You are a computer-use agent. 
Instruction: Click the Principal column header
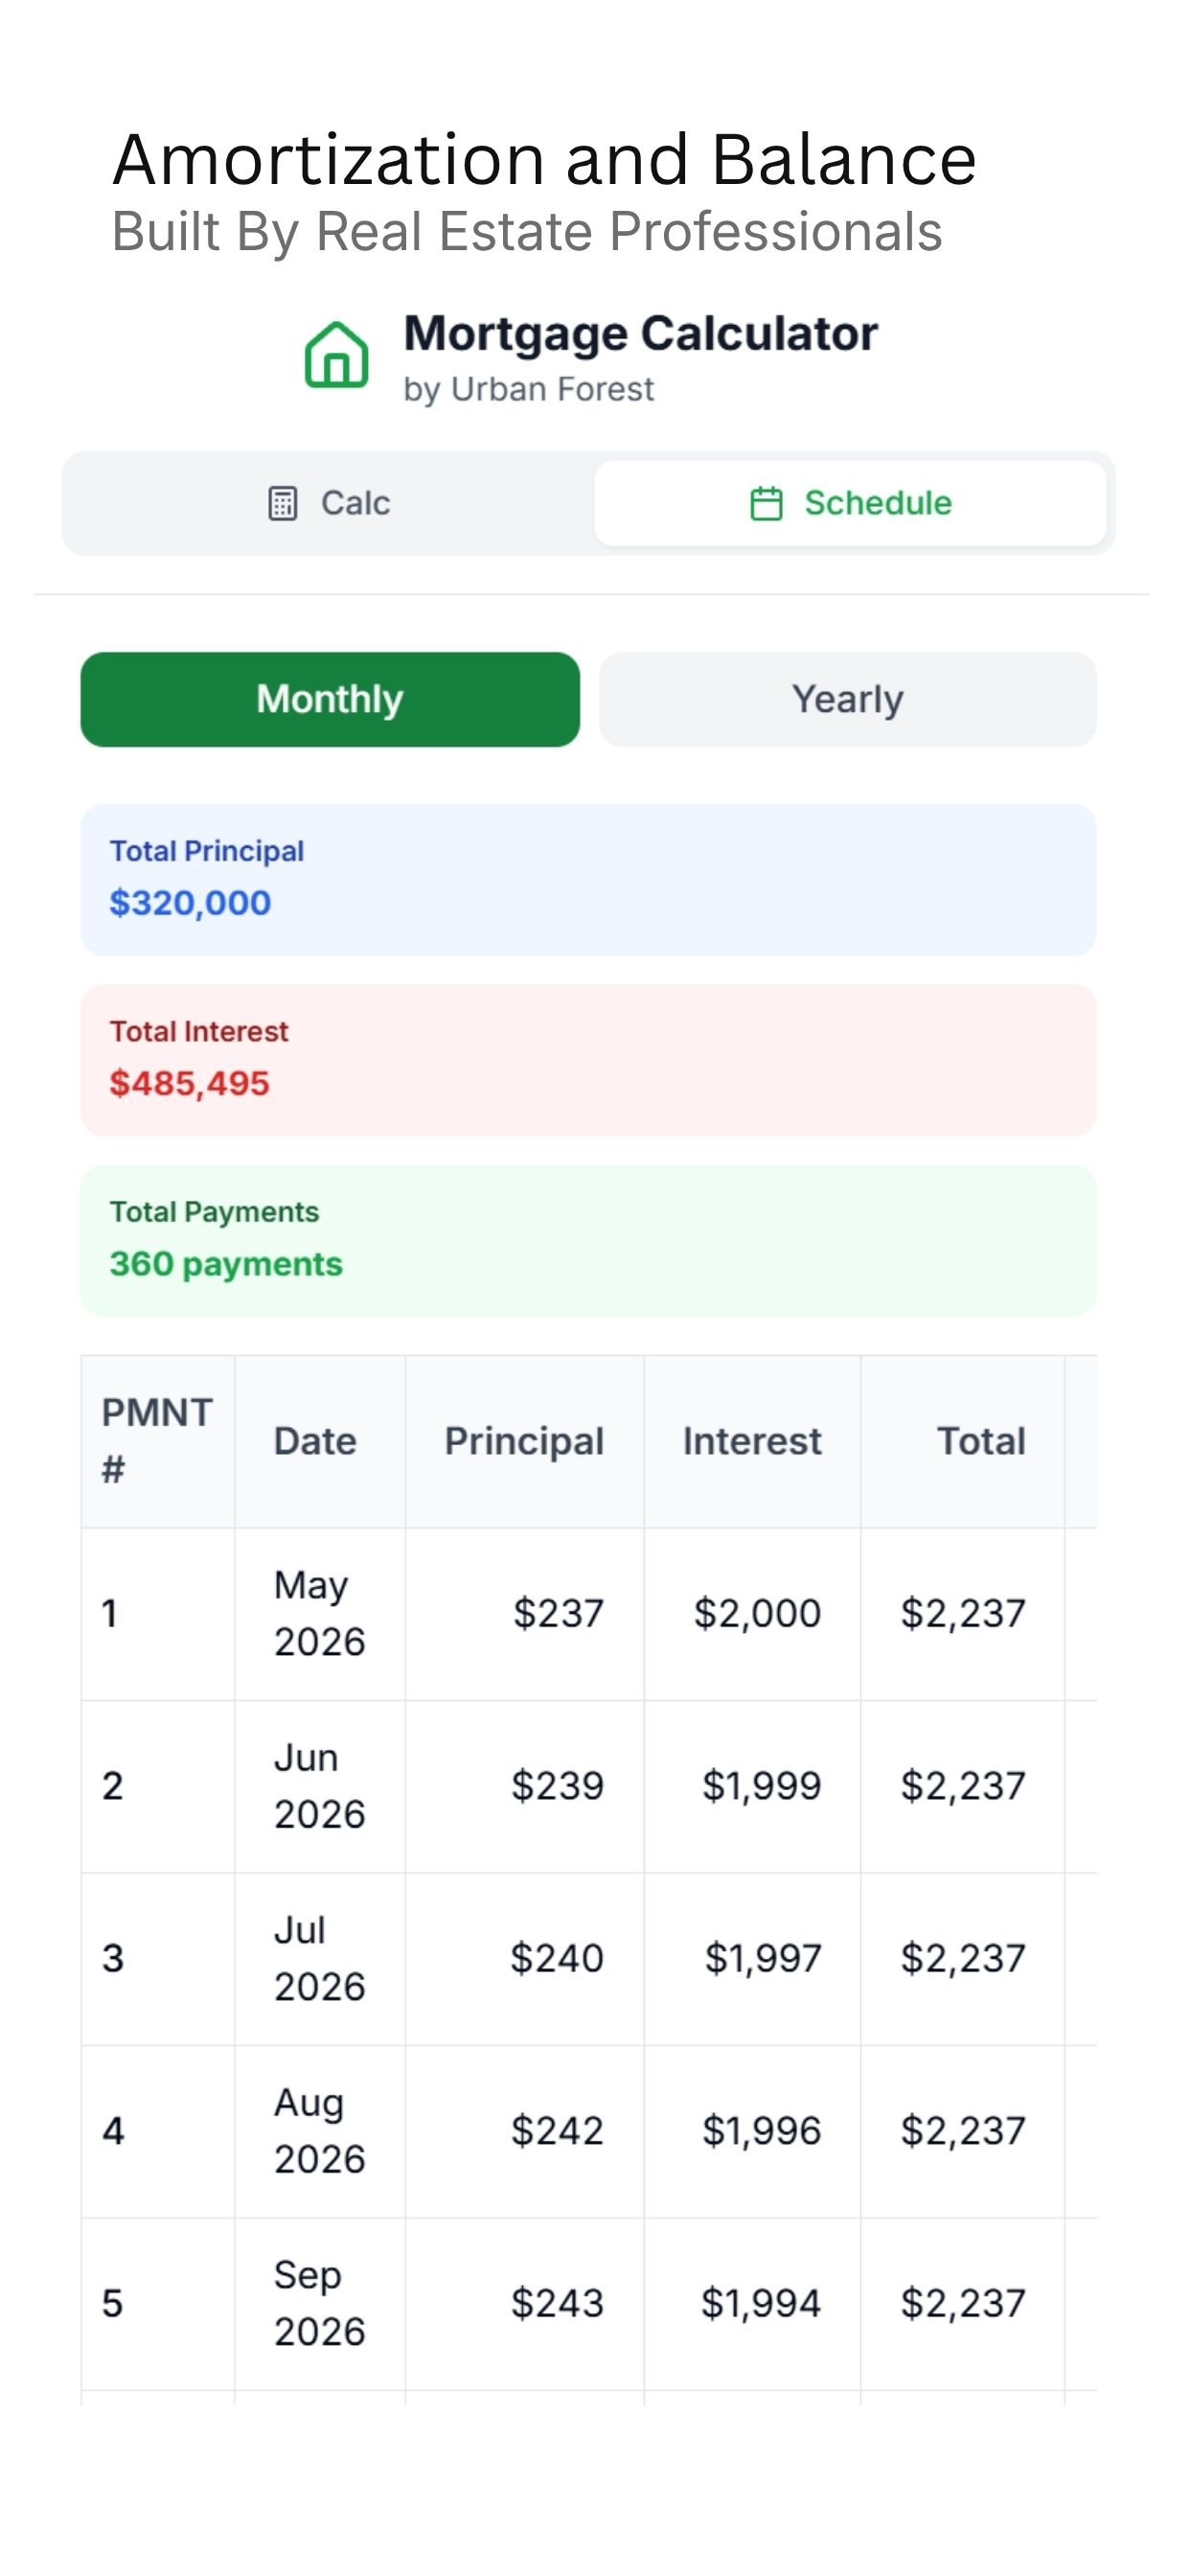coord(524,1441)
